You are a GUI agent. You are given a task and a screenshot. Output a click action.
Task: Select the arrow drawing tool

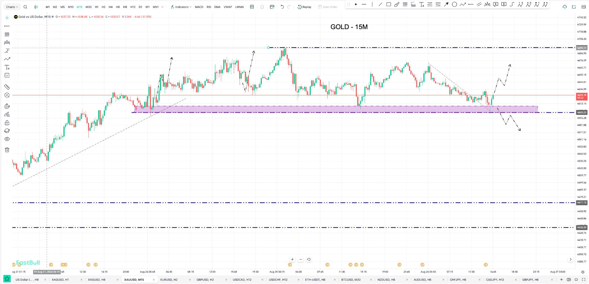coord(446,4)
